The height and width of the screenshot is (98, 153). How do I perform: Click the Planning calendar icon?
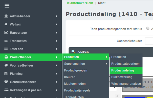pyautogui.click(x=6, y=73)
